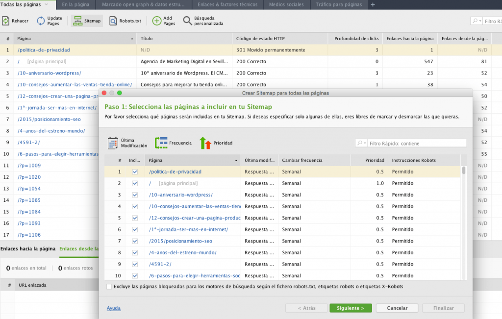Viewport: 502px width, 319px height.
Task: Click Título column header in main table
Action: [184, 38]
